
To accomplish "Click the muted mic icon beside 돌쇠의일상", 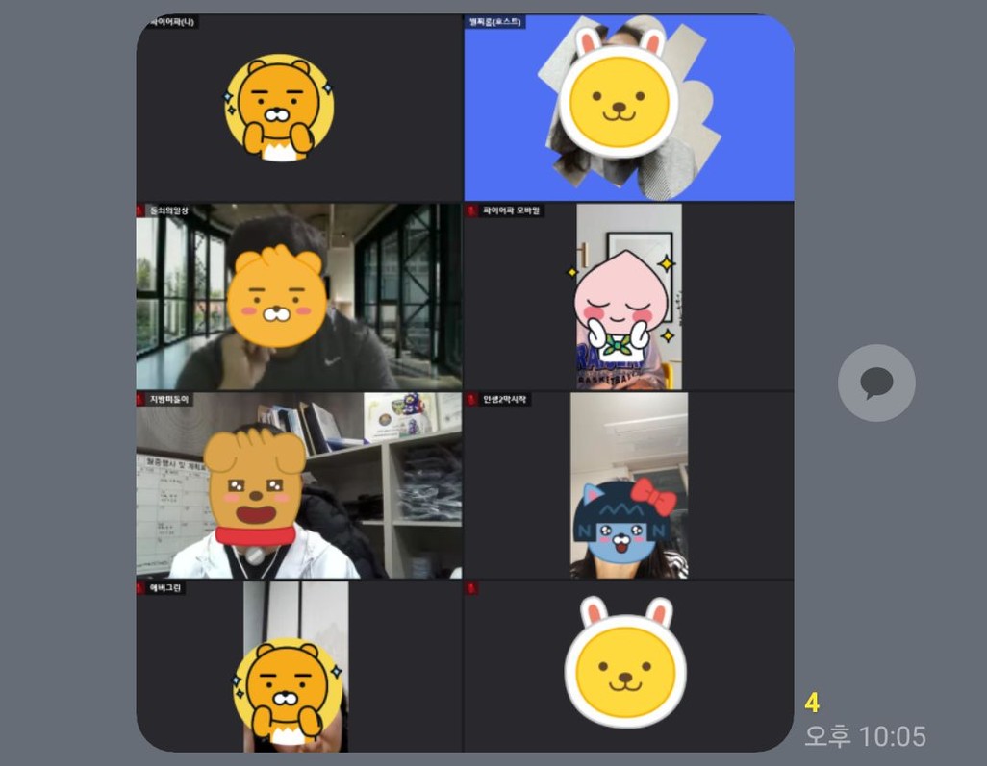I will (x=140, y=210).
